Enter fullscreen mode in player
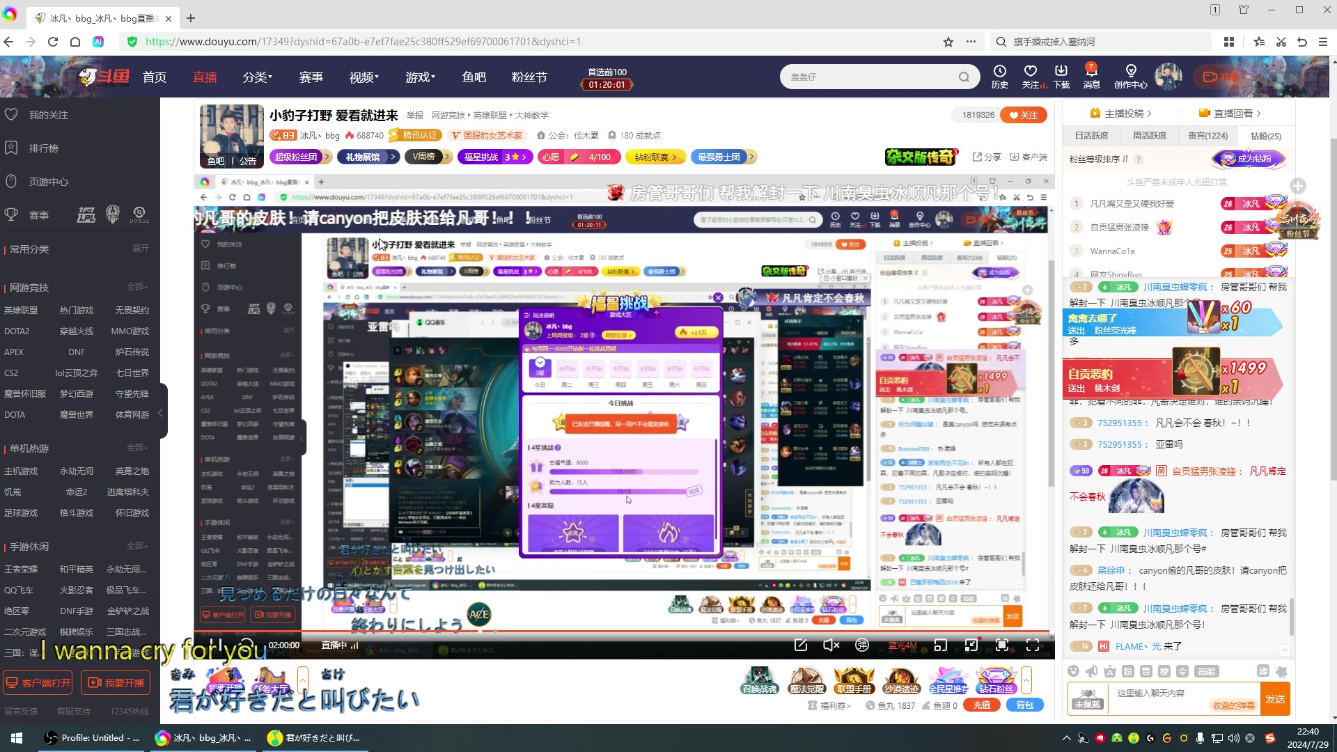 [1033, 645]
